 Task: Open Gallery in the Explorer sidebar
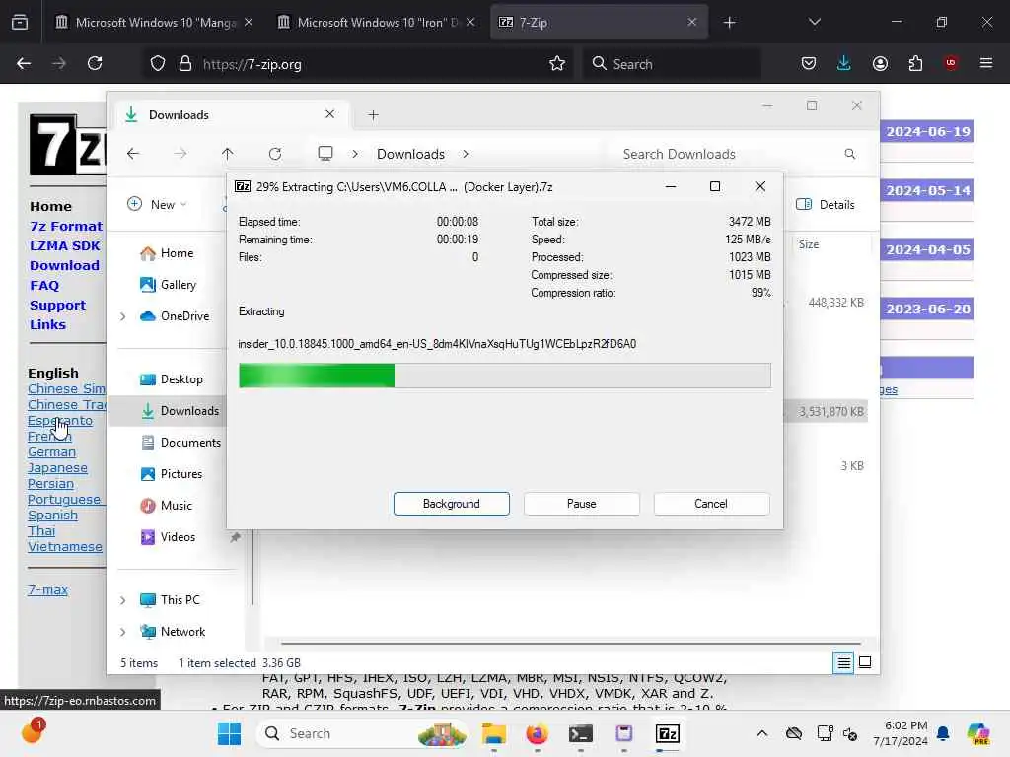(168, 285)
